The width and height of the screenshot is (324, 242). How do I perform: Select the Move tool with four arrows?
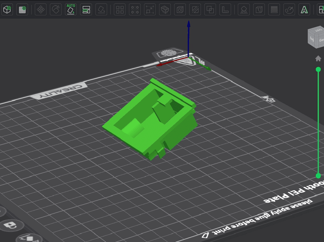41,10
